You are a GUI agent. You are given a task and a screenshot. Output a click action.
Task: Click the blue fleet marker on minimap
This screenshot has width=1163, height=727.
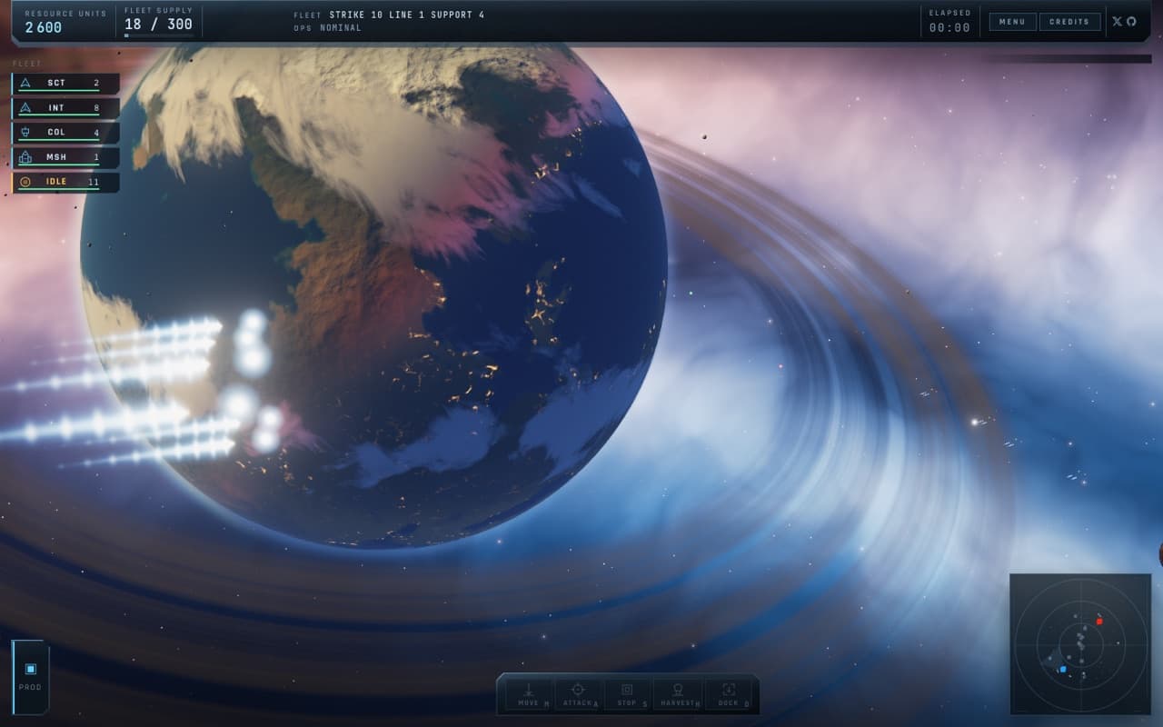pos(1062,669)
